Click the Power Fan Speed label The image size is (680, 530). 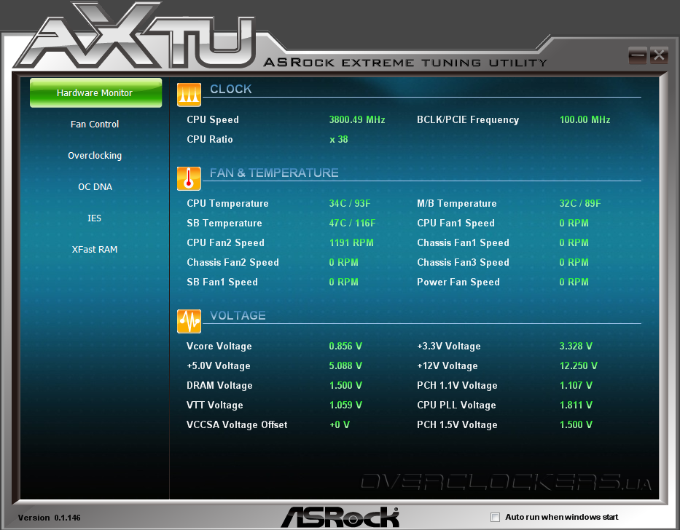click(458, 282)
